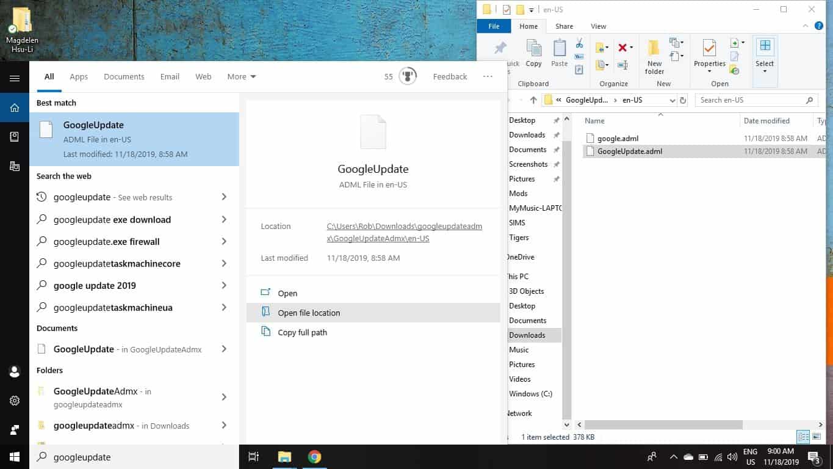The height and width of the screenshot is (469, 833).
Task: Select the google.adml file in Explorer
Action: click(x=618, y=138)
